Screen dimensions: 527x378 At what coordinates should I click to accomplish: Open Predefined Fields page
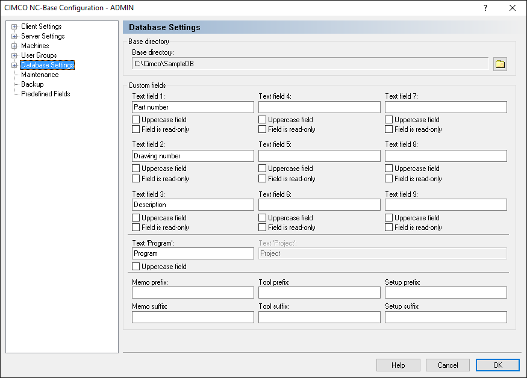point(45,94)
